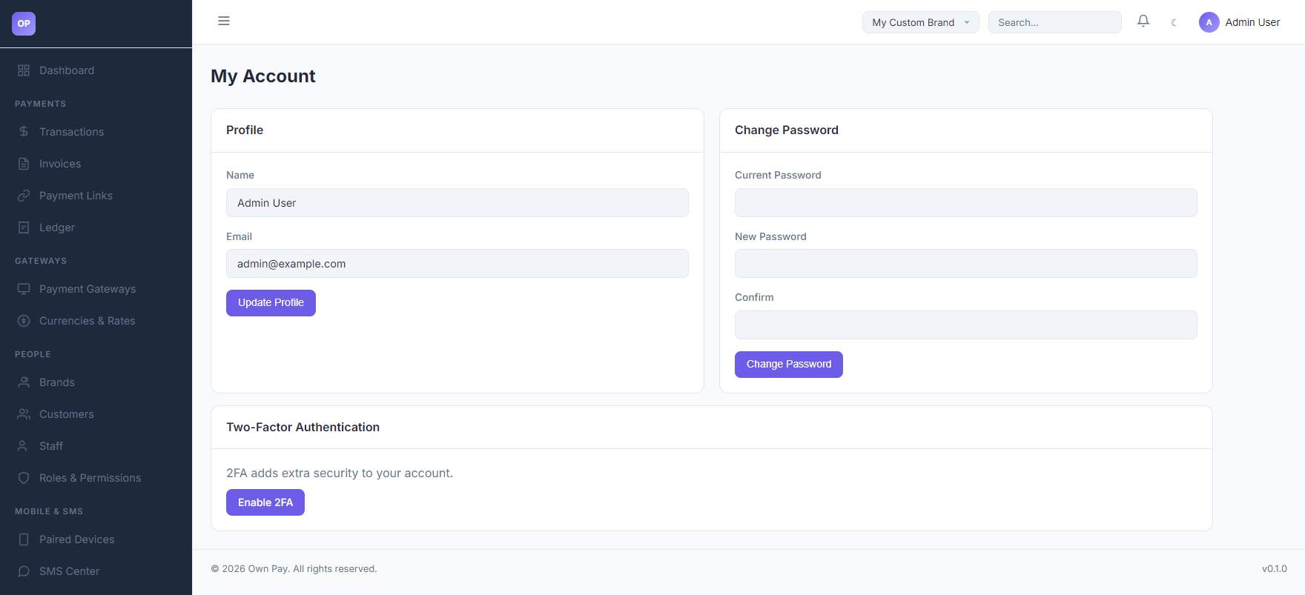This screenshot has height=595, width=1305.
Task: Click the PEOPLE section label
Action: tap(33, 354)
